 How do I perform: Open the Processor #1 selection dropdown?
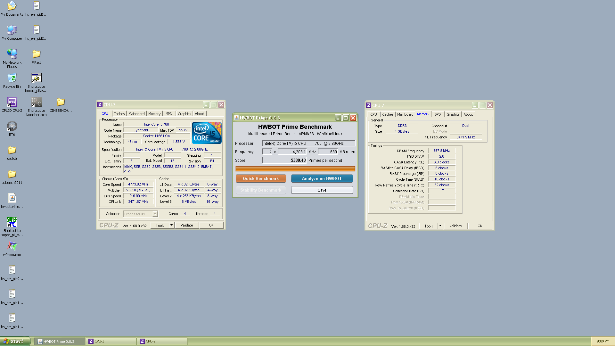click(x=141, y=214)
